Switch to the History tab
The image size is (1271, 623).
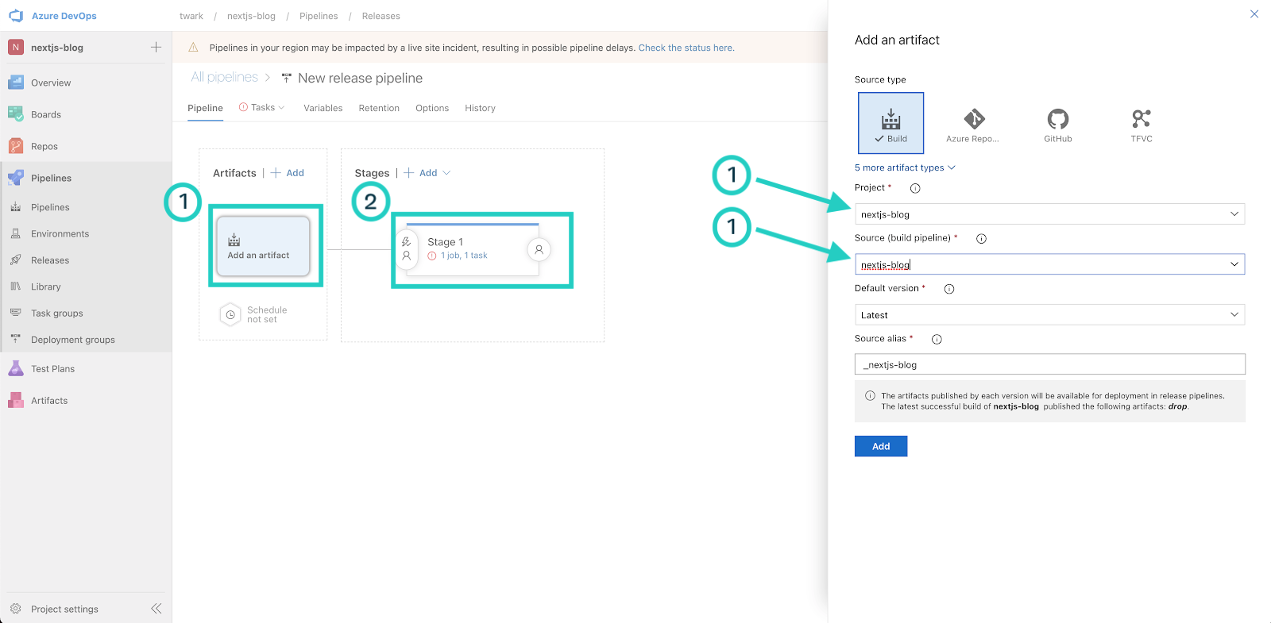[x=480, y=108]
